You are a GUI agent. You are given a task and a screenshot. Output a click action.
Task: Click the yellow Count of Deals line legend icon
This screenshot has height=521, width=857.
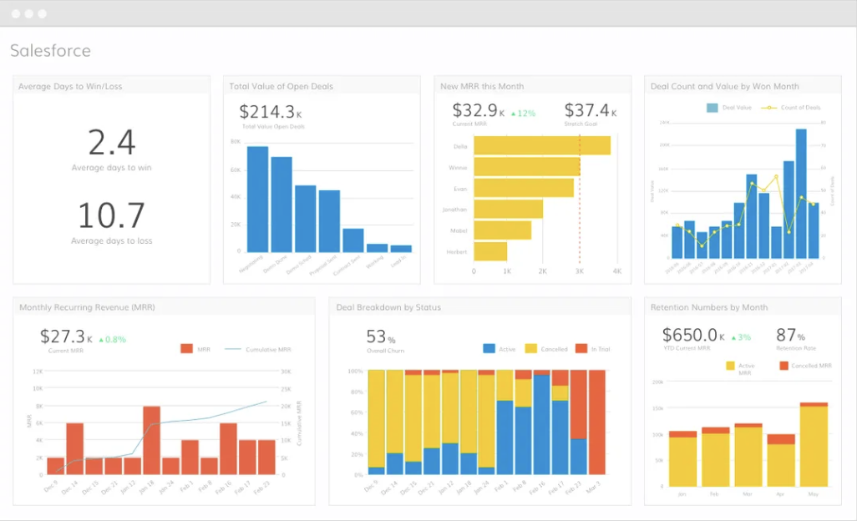[x=769, y=107]
